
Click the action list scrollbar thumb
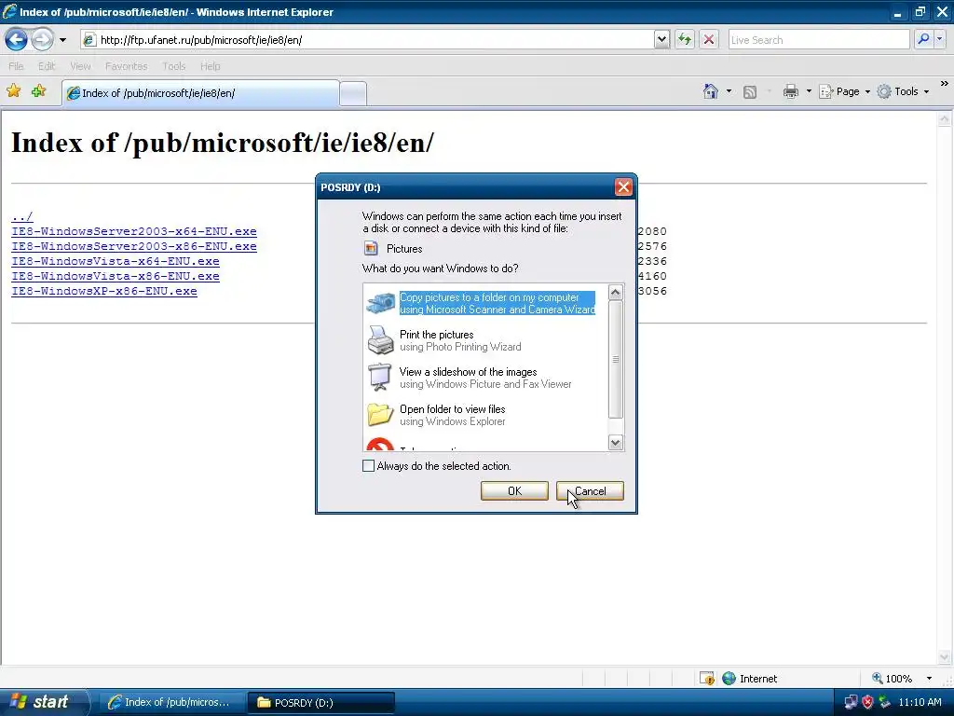616,359
